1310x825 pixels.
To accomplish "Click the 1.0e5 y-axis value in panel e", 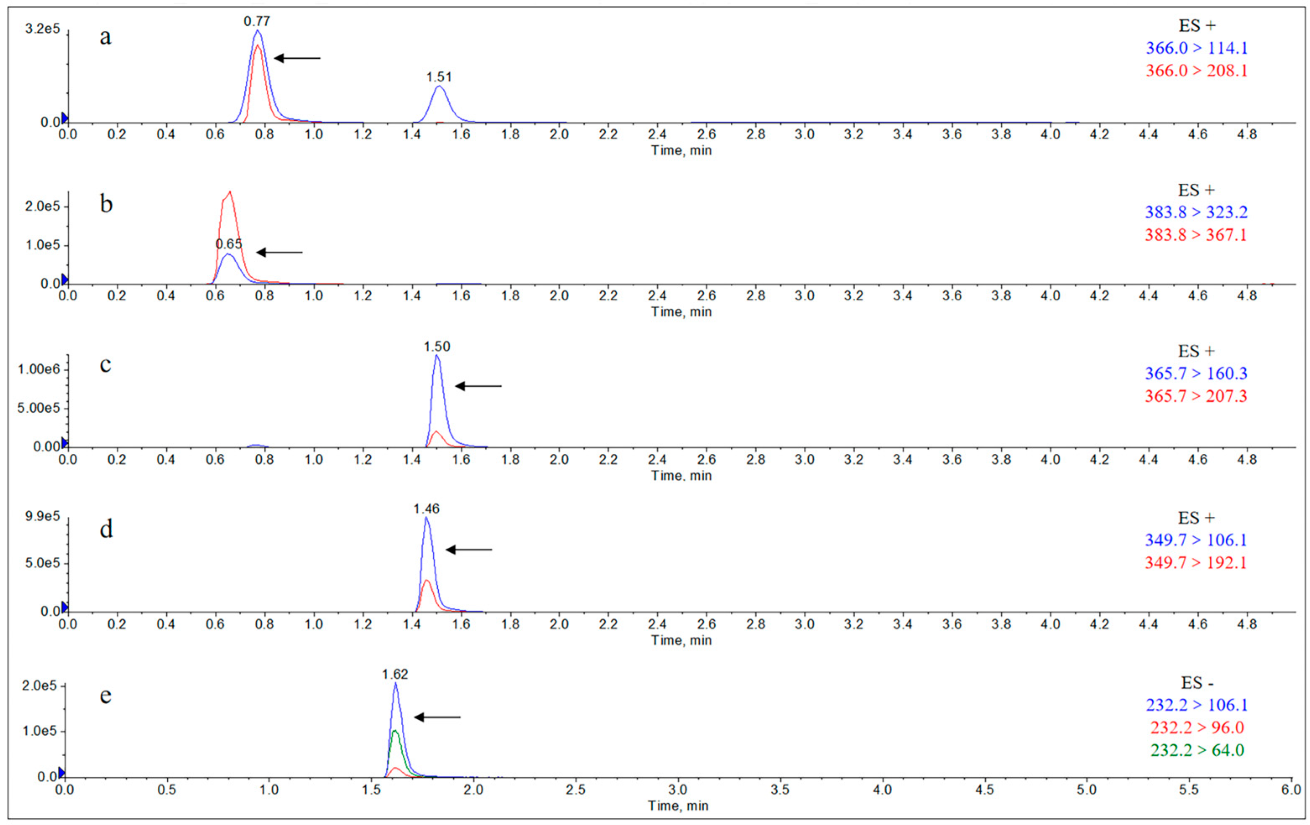I will pyautogui.click(x=39, y=731).
